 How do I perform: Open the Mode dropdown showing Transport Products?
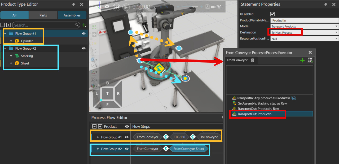336,26
